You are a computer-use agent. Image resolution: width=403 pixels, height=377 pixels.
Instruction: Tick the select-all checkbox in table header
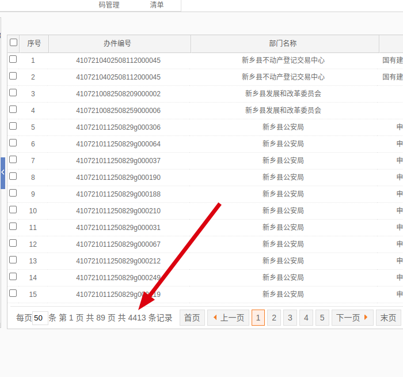click(x=13, y=43)
